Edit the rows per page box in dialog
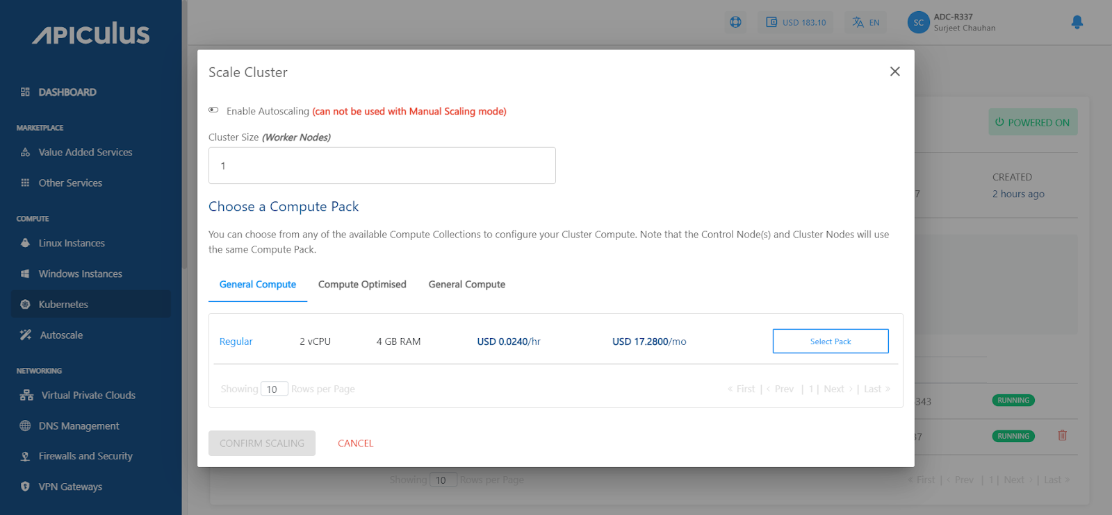Screen dimensions: 1112x515 point(274,389)
